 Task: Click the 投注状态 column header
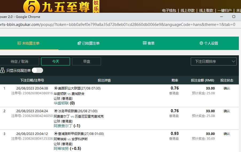(x=227, y=80)
